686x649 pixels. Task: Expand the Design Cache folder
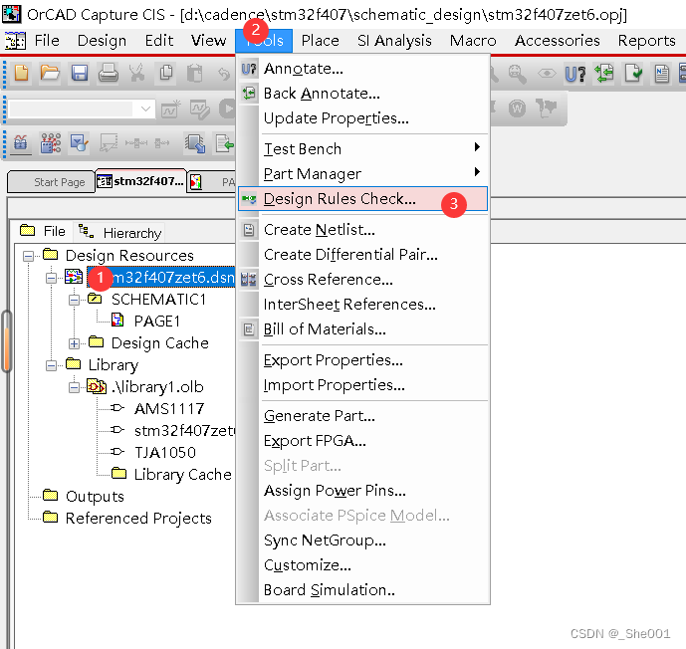[74, 343]
